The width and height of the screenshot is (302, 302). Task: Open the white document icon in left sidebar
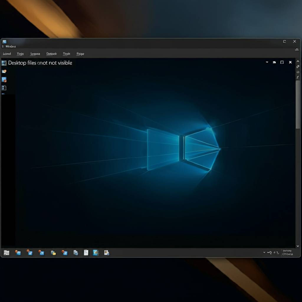pyautogui.click(x=4, y=88)
